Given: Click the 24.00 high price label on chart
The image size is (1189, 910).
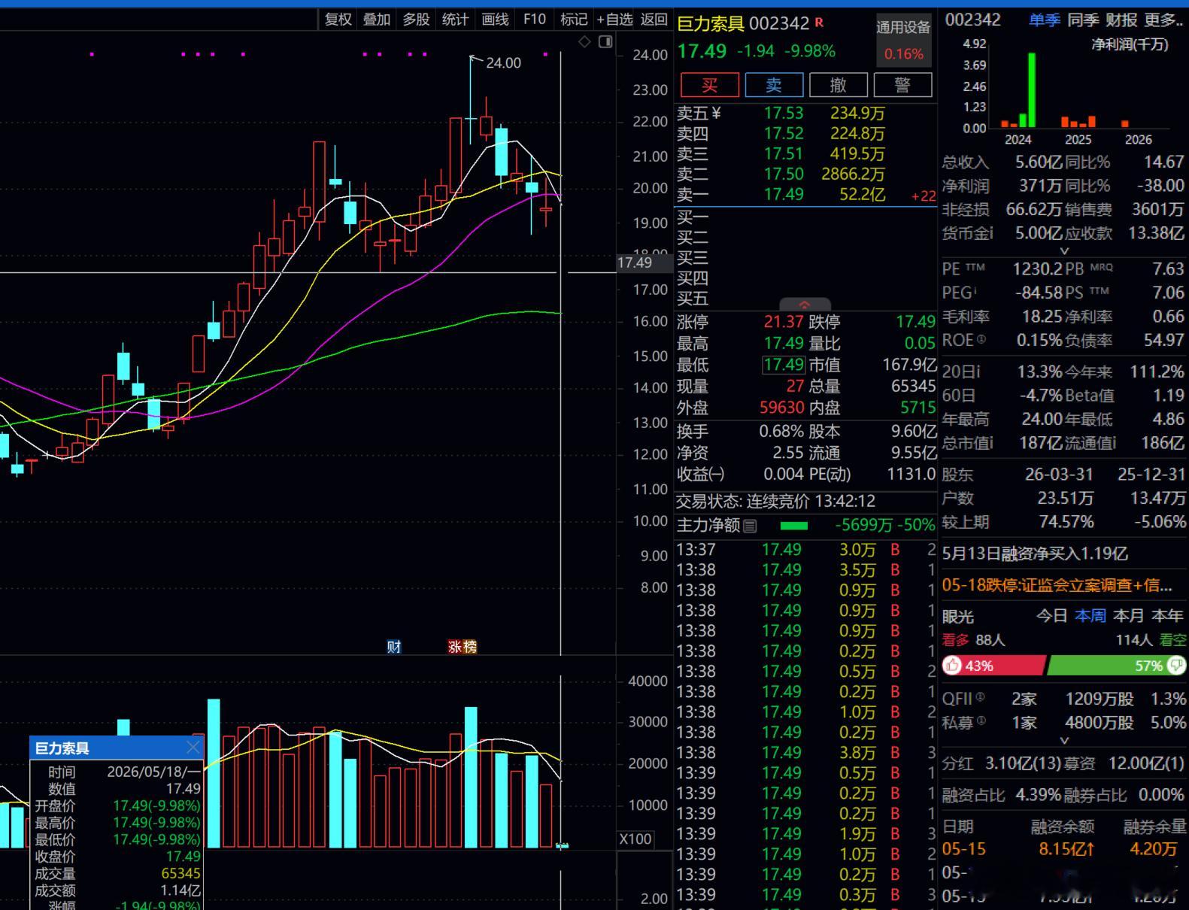Looking at the screenshot, I should pos(503,63).
